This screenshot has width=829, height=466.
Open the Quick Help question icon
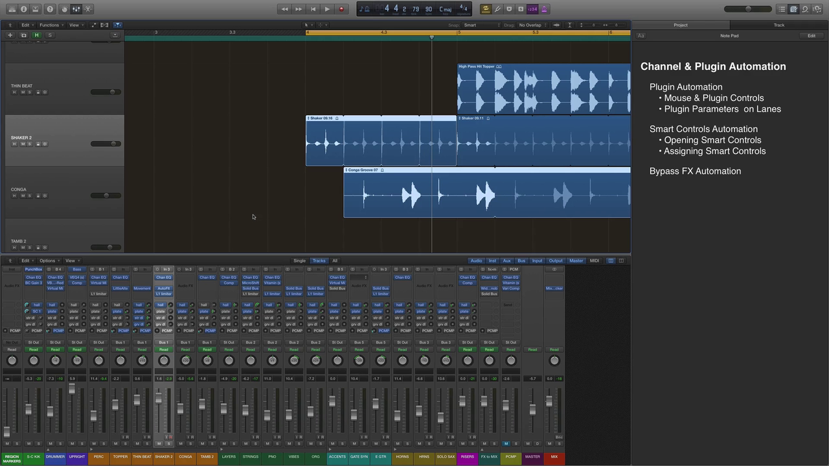50,9
